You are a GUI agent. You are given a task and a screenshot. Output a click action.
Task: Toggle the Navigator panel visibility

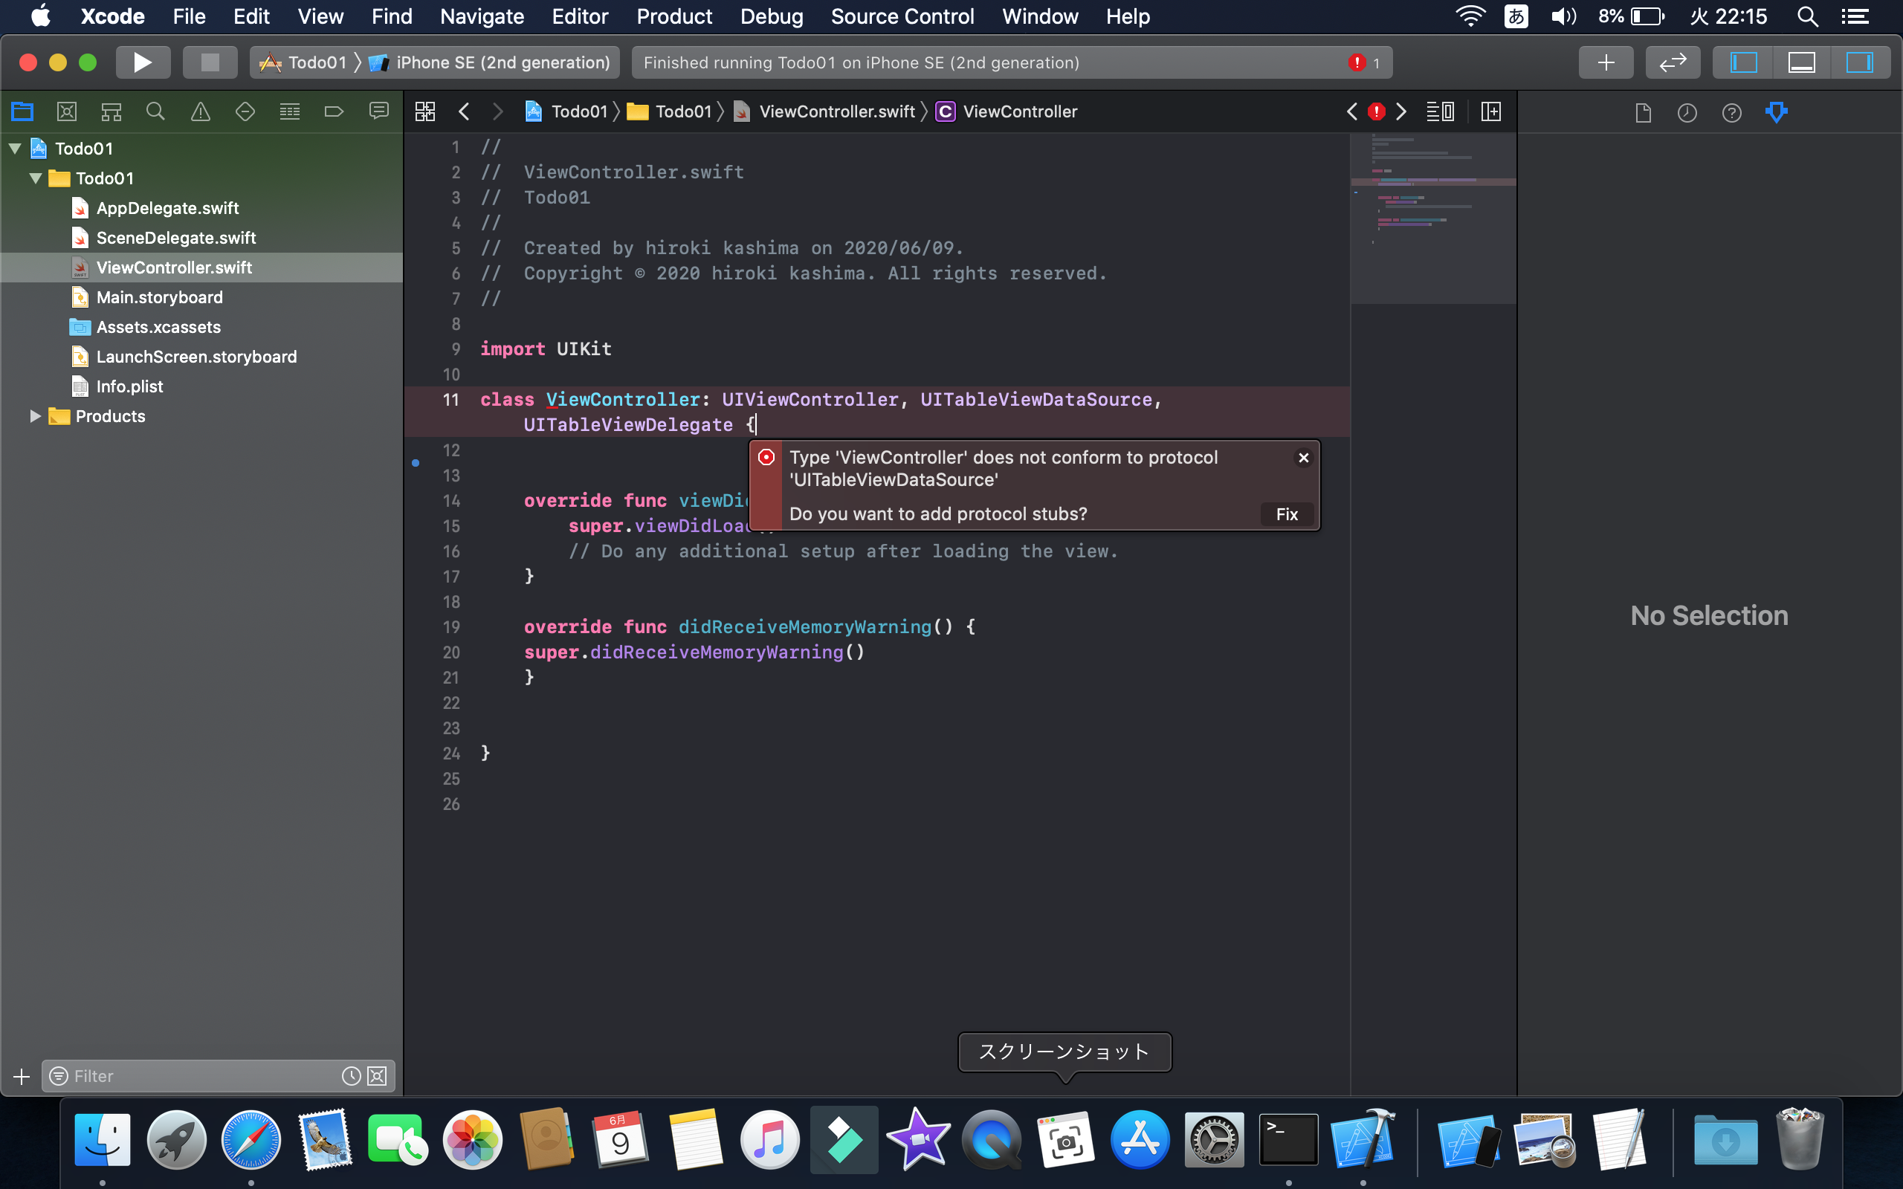coord(1743,62)
